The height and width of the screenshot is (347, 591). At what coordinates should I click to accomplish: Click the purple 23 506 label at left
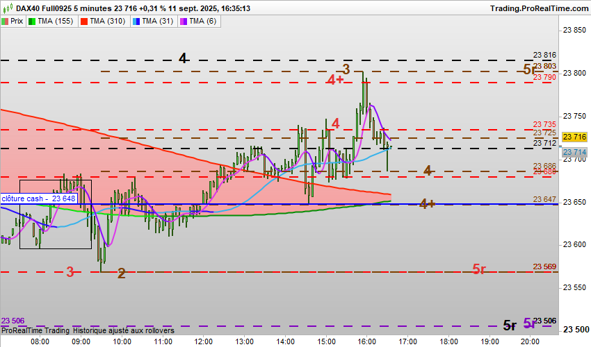point(13,321)
